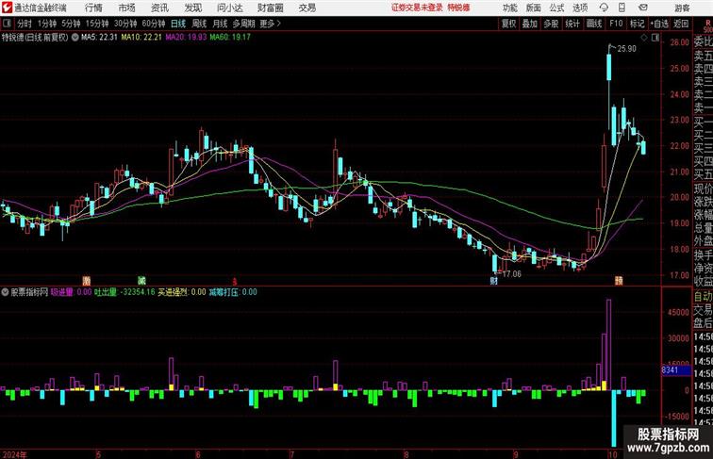Click the red $ marker on chart
The image size is (713, 459).
(x=235, y=281)
